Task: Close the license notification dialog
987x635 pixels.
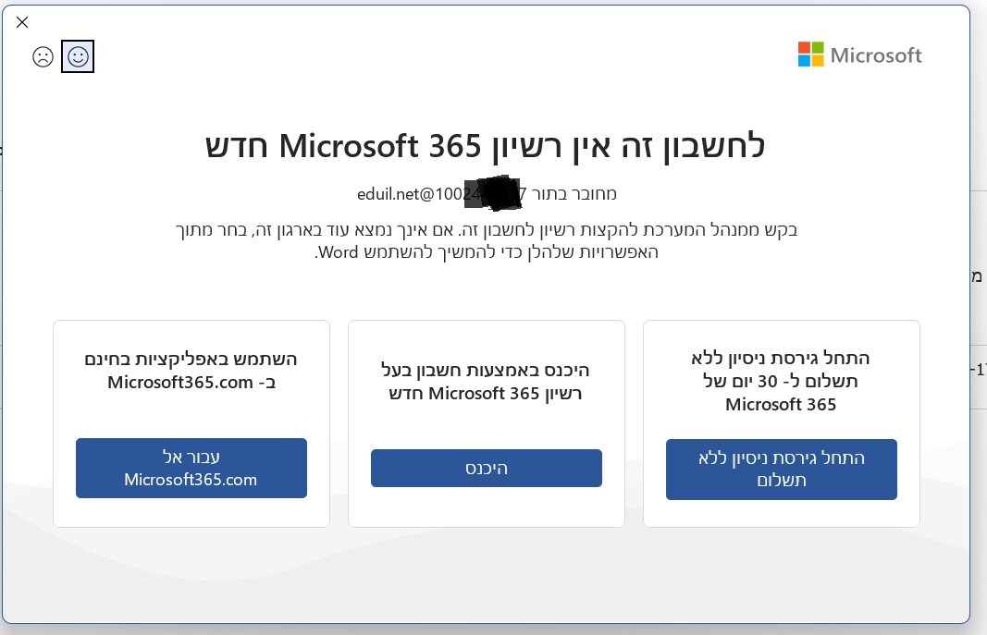Action: (x=21, y=22)
